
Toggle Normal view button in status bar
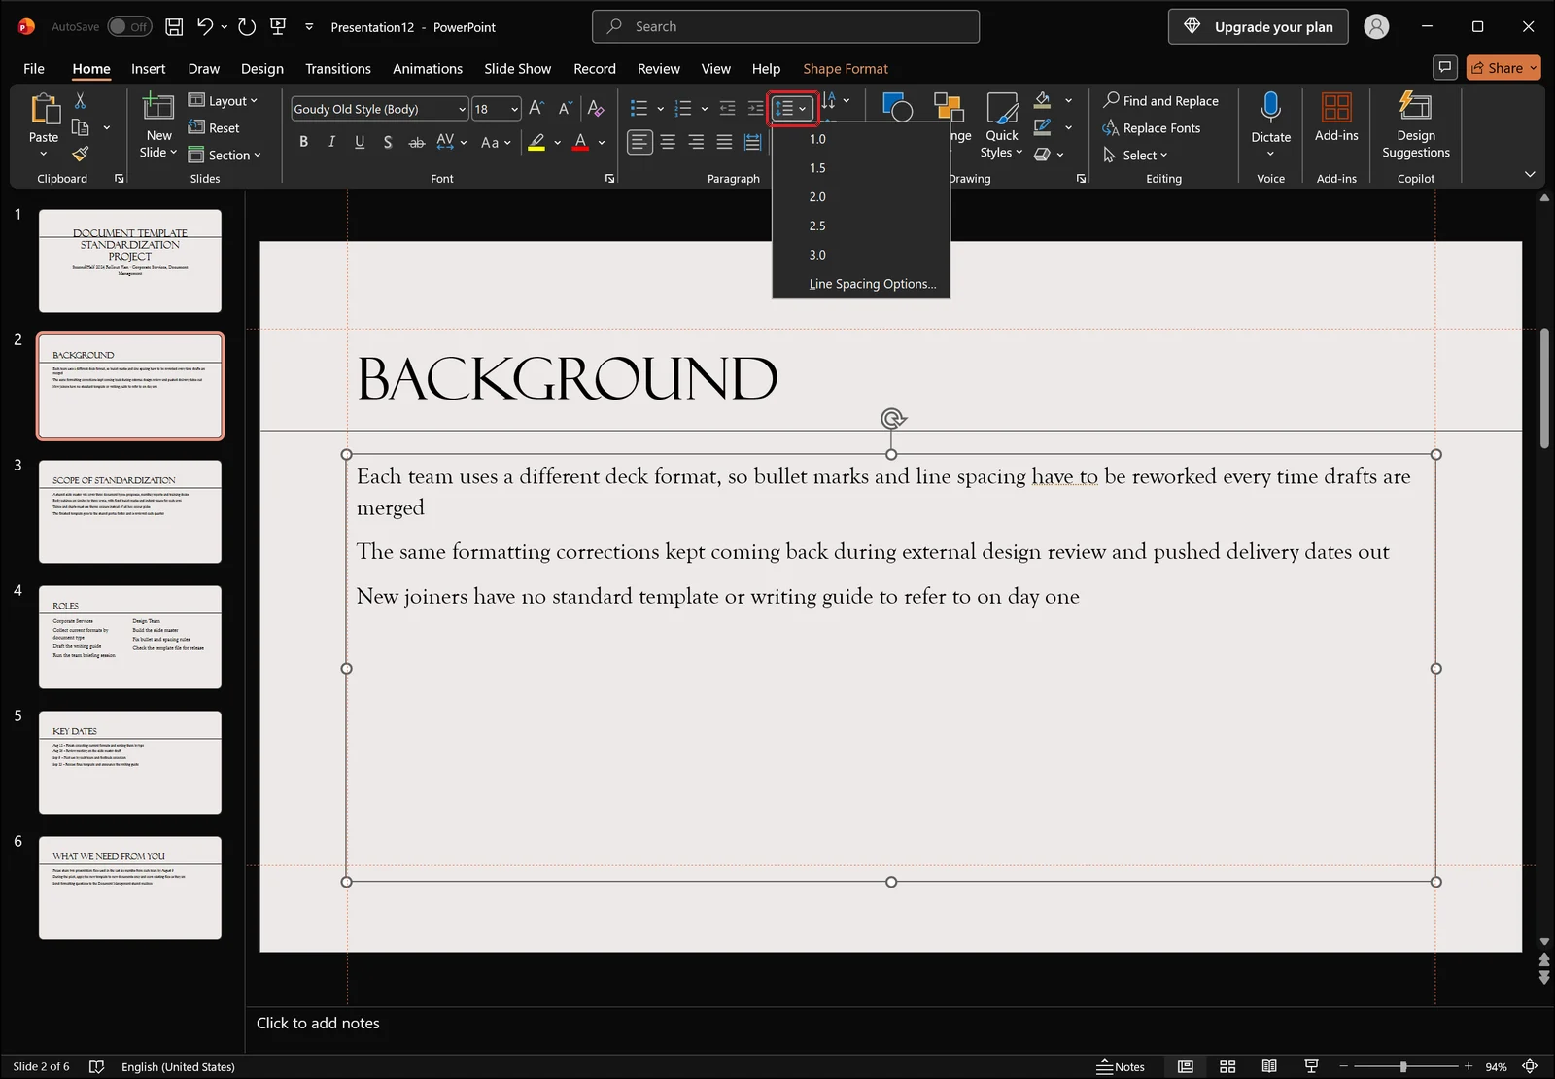pyautogui.click(x=1185, y=1066)
